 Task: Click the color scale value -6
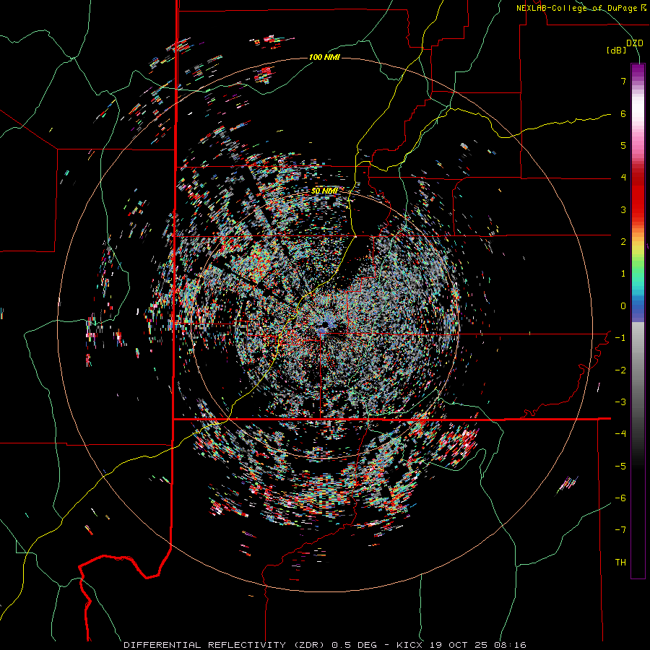click(x=620, y=498)
